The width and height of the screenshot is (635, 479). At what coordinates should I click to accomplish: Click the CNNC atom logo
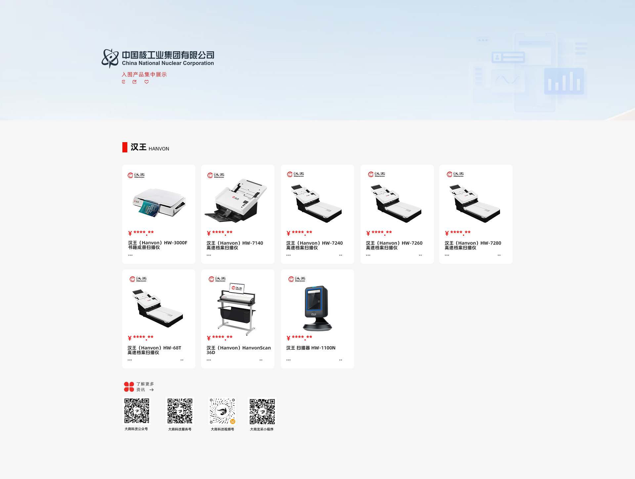click(x=110, y=58)
